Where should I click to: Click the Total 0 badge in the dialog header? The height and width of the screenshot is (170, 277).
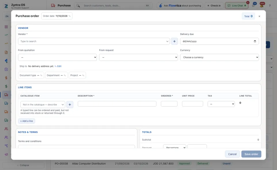coord(248,16)
